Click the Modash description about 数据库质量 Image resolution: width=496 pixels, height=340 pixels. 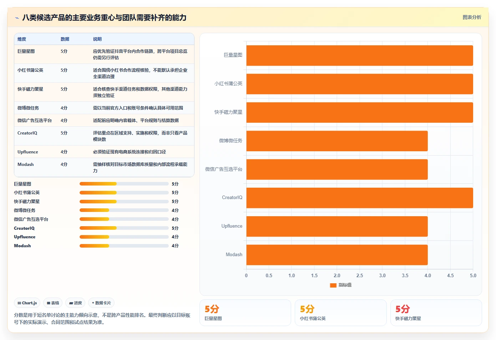pos(140,168)
